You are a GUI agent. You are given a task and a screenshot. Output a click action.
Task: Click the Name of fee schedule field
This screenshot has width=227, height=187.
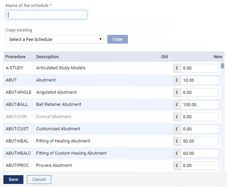(46, 15)
